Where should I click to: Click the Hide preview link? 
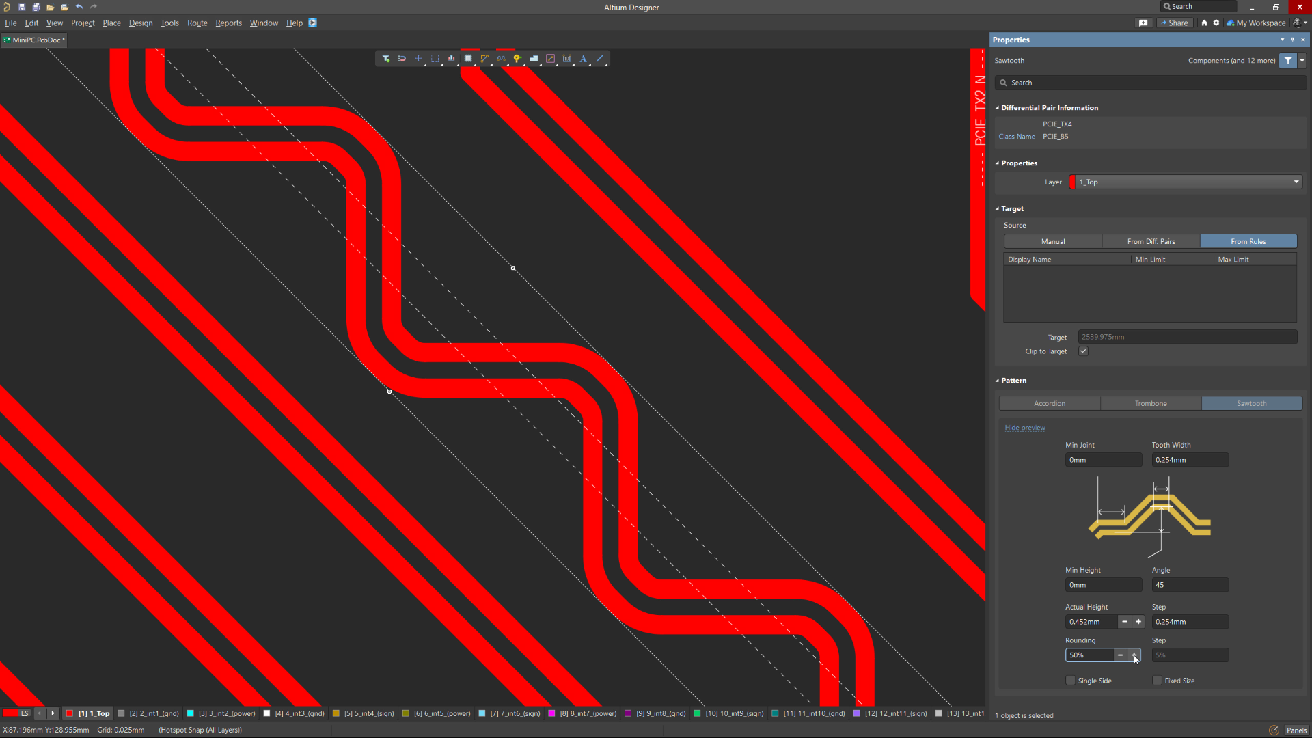[1024, 427]
